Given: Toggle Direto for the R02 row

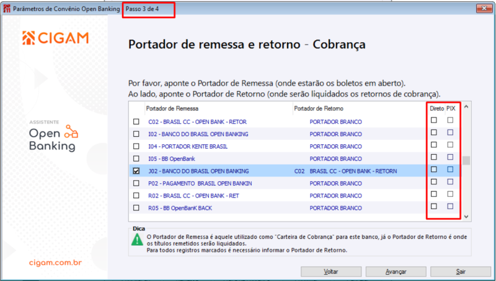Looking at the screenshot, I should coord(434,194).
